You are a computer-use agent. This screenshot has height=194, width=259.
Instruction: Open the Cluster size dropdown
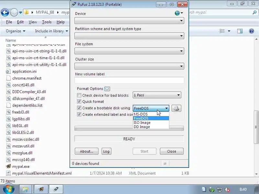point(129,66)
